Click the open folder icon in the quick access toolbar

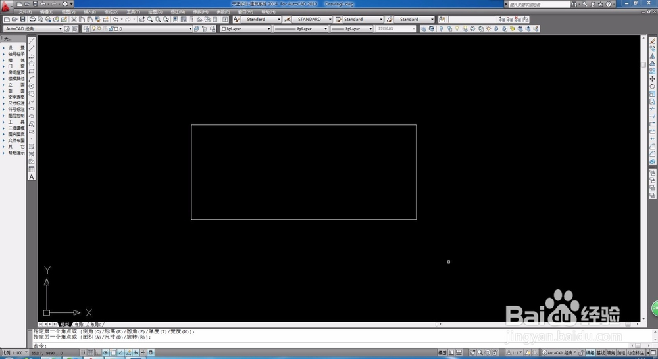pos(27,4)
